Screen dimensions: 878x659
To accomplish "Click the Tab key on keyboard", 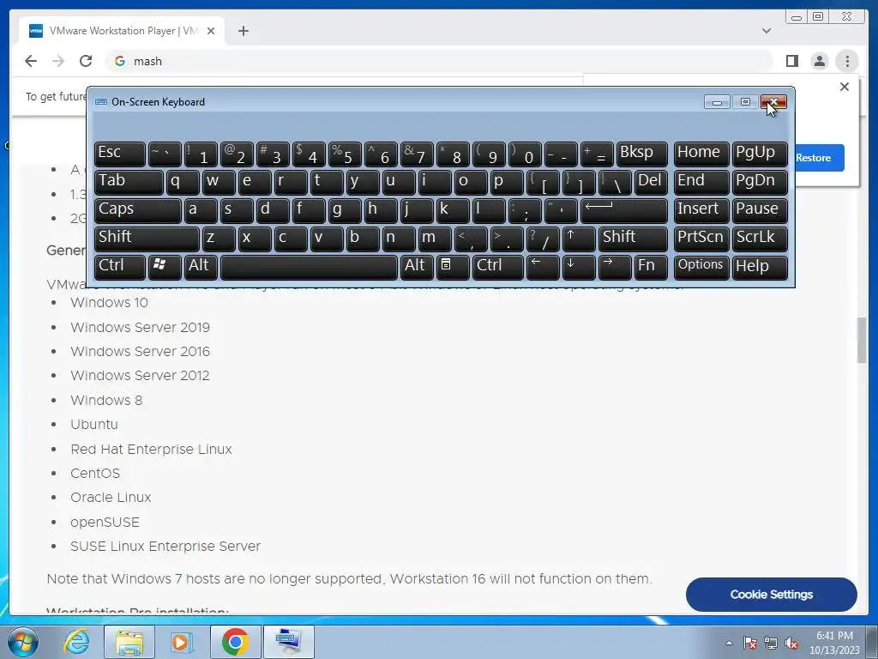I will (x=129, y=182).
